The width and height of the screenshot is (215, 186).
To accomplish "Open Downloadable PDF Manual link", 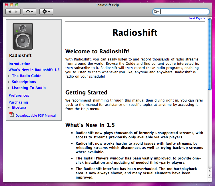I will point(35,116).
